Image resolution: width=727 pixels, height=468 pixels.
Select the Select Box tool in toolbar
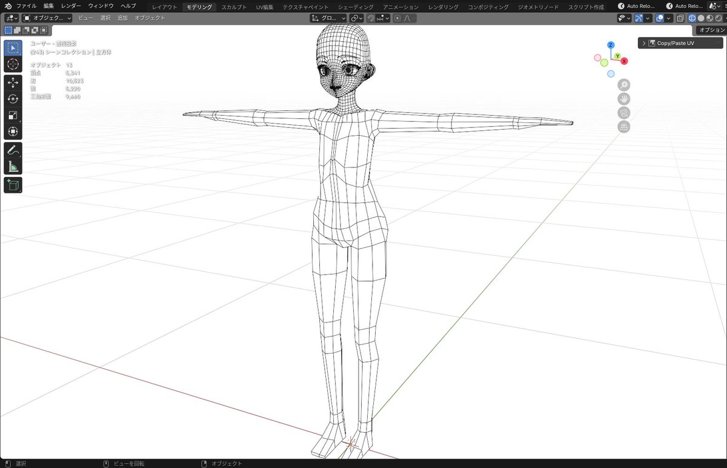coord(13,48)
